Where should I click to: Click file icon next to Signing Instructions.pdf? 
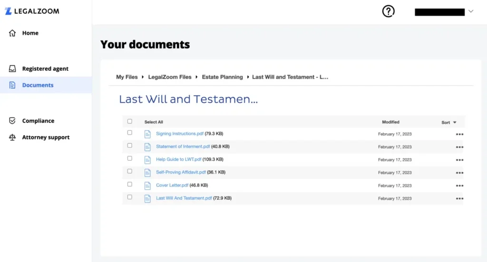[147, 134]
